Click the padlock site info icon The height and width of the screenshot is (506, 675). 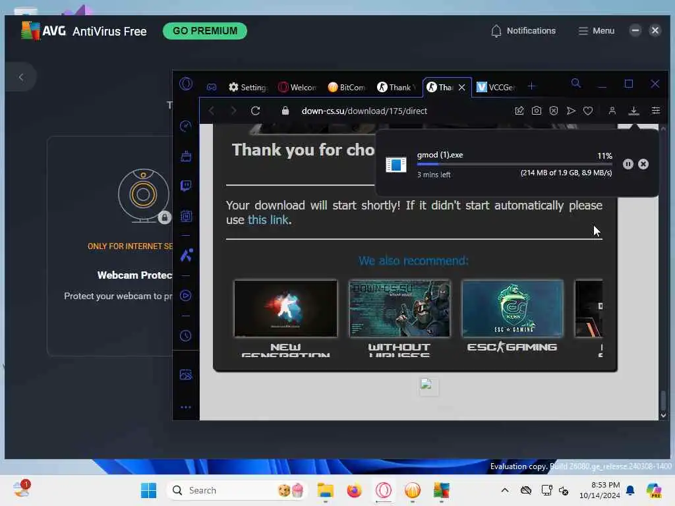285,111
